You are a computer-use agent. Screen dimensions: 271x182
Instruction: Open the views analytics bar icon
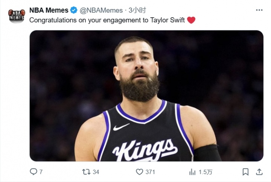[x=192, y=172]
